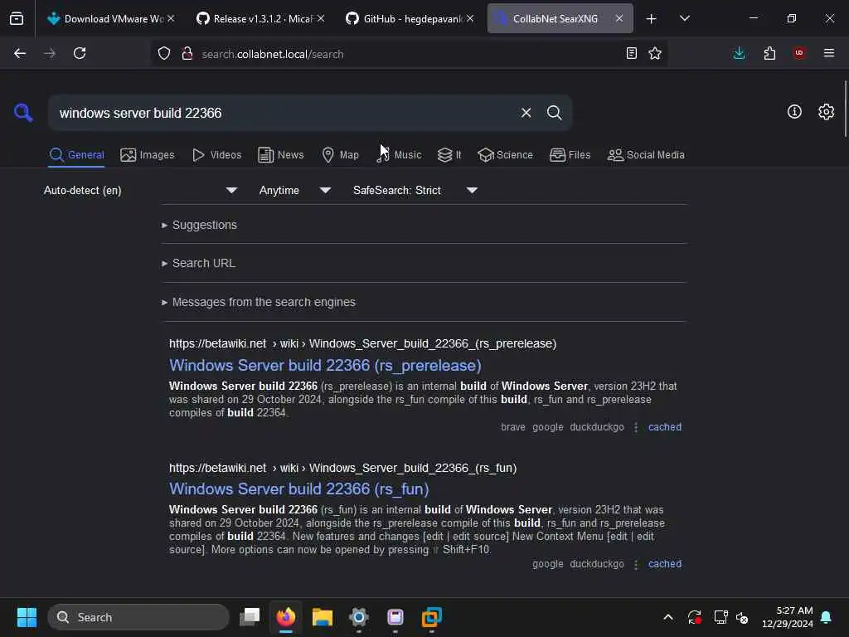Open the VMware Workstation taskbar icon
The height and width of the screenshot is (637, 849).
(x=431, y=616)
